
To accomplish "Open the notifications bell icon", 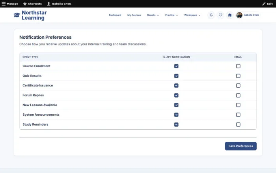I will pos(211,15).
